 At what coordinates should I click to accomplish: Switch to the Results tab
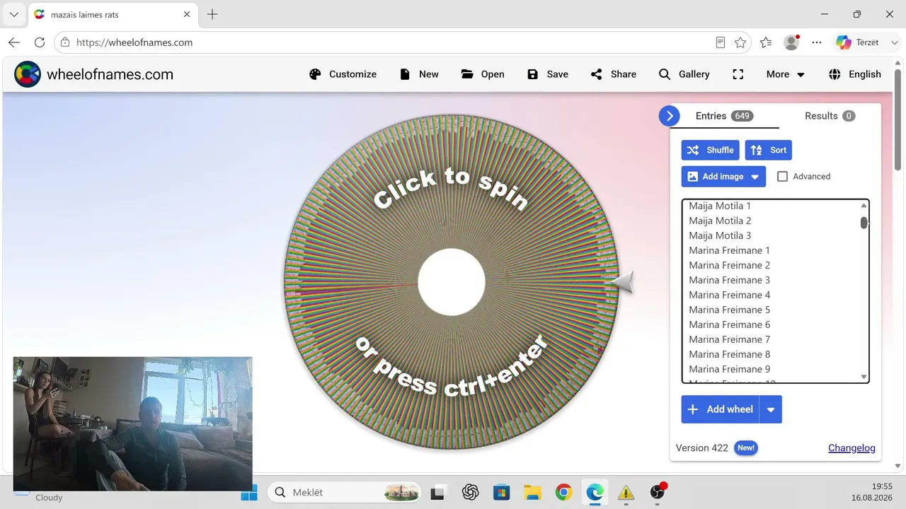830,116
